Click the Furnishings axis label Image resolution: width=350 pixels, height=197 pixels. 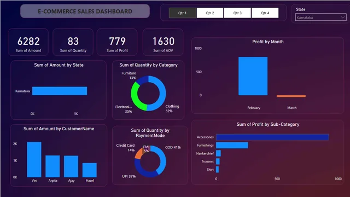click(205, 145)
